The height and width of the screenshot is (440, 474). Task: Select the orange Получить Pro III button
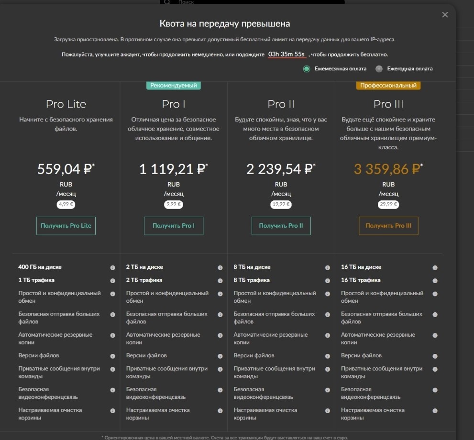(x=388, y=226)
